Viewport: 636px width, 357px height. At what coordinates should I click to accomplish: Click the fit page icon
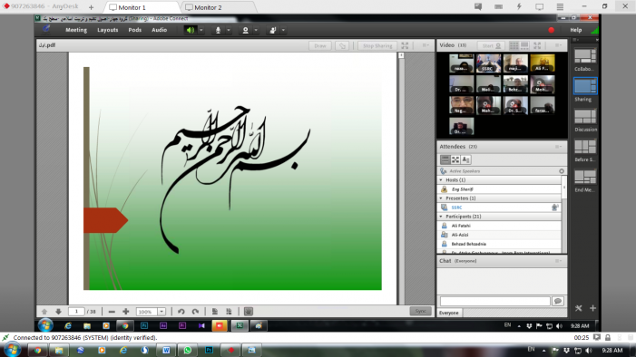click(214, 311)
